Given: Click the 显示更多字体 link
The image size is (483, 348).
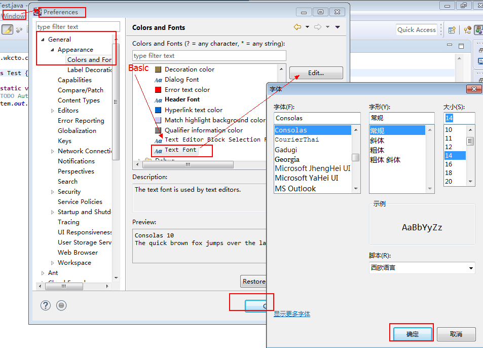Looking at the screenshot, I should [292, 314].
